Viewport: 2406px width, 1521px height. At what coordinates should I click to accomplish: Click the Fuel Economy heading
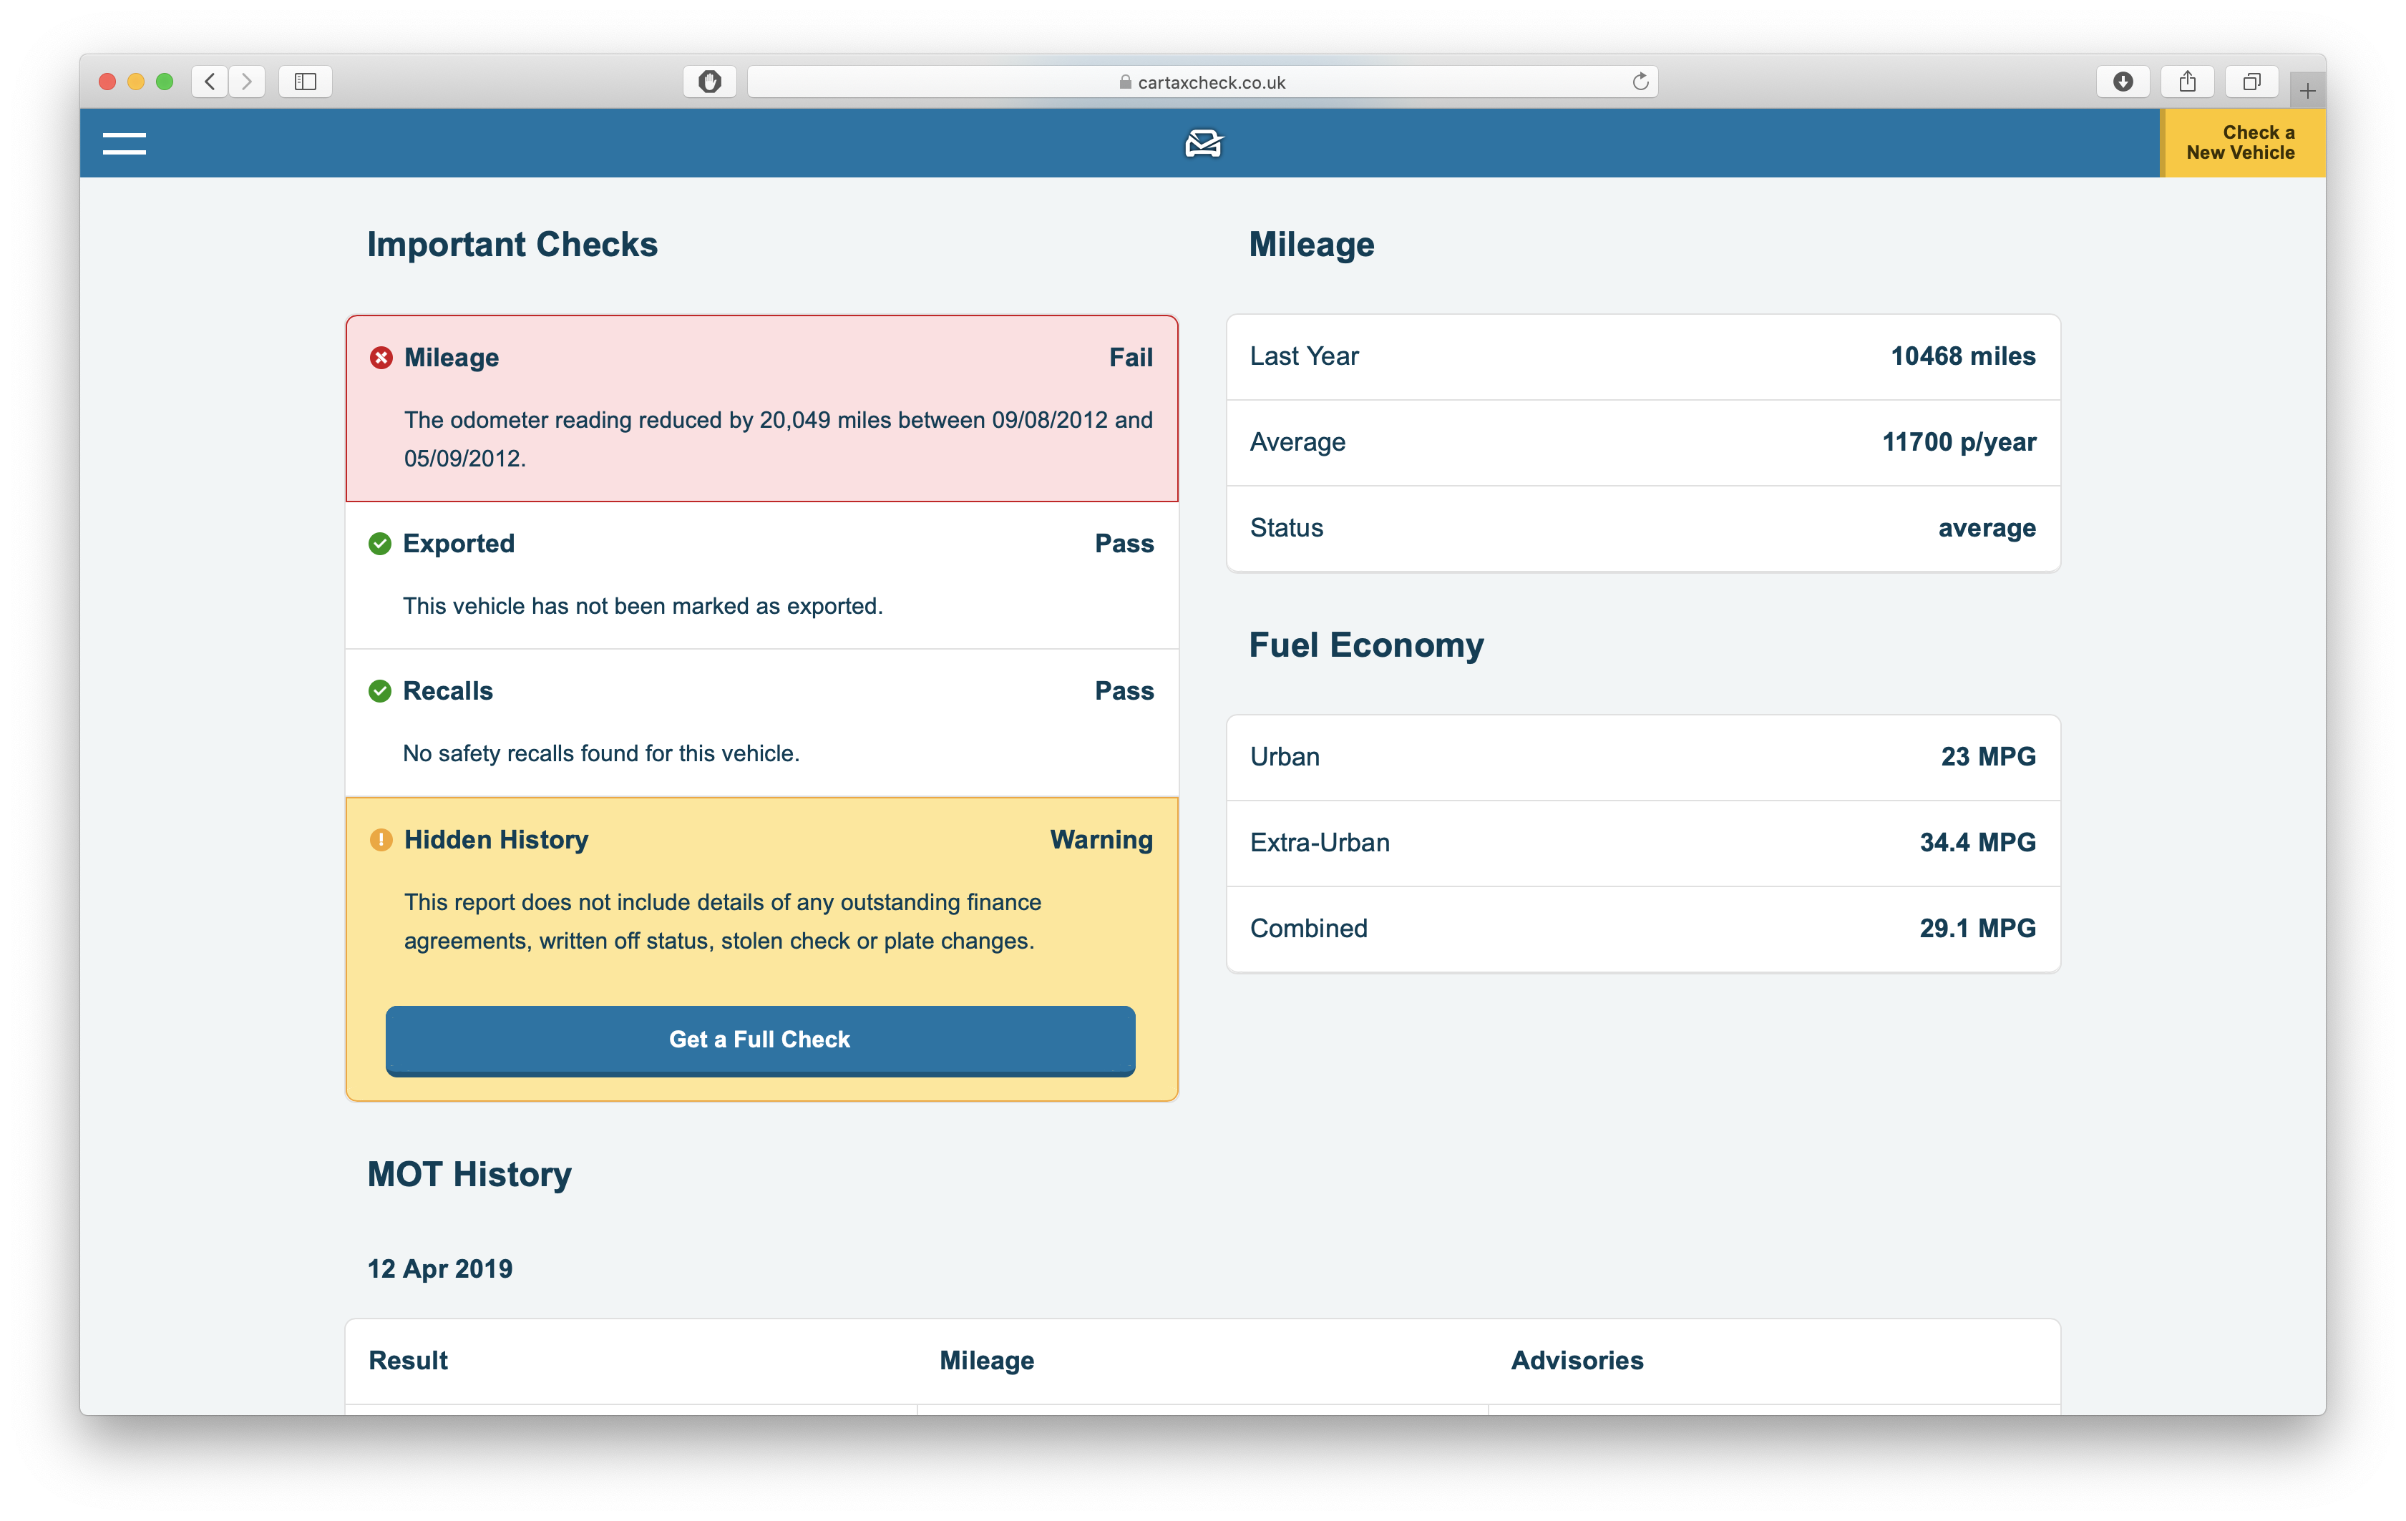1366,645
